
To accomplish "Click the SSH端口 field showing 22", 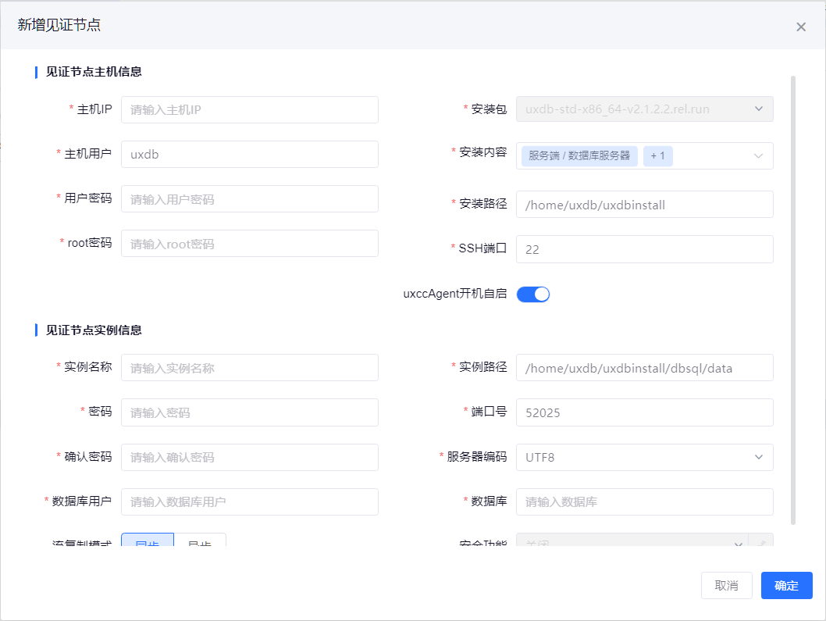I will (x=644, y=249).
